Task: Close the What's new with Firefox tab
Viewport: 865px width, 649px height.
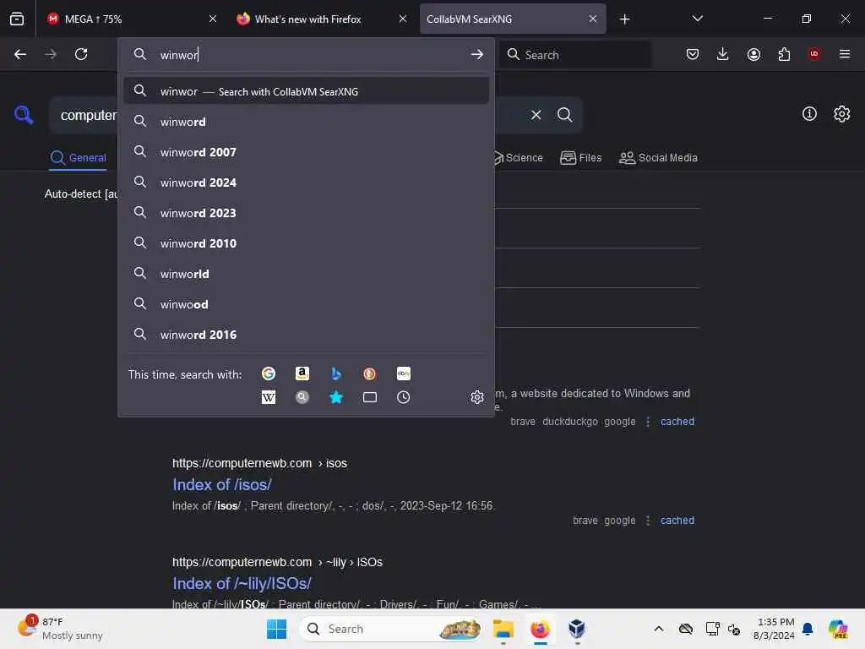Action: (403, 19)
